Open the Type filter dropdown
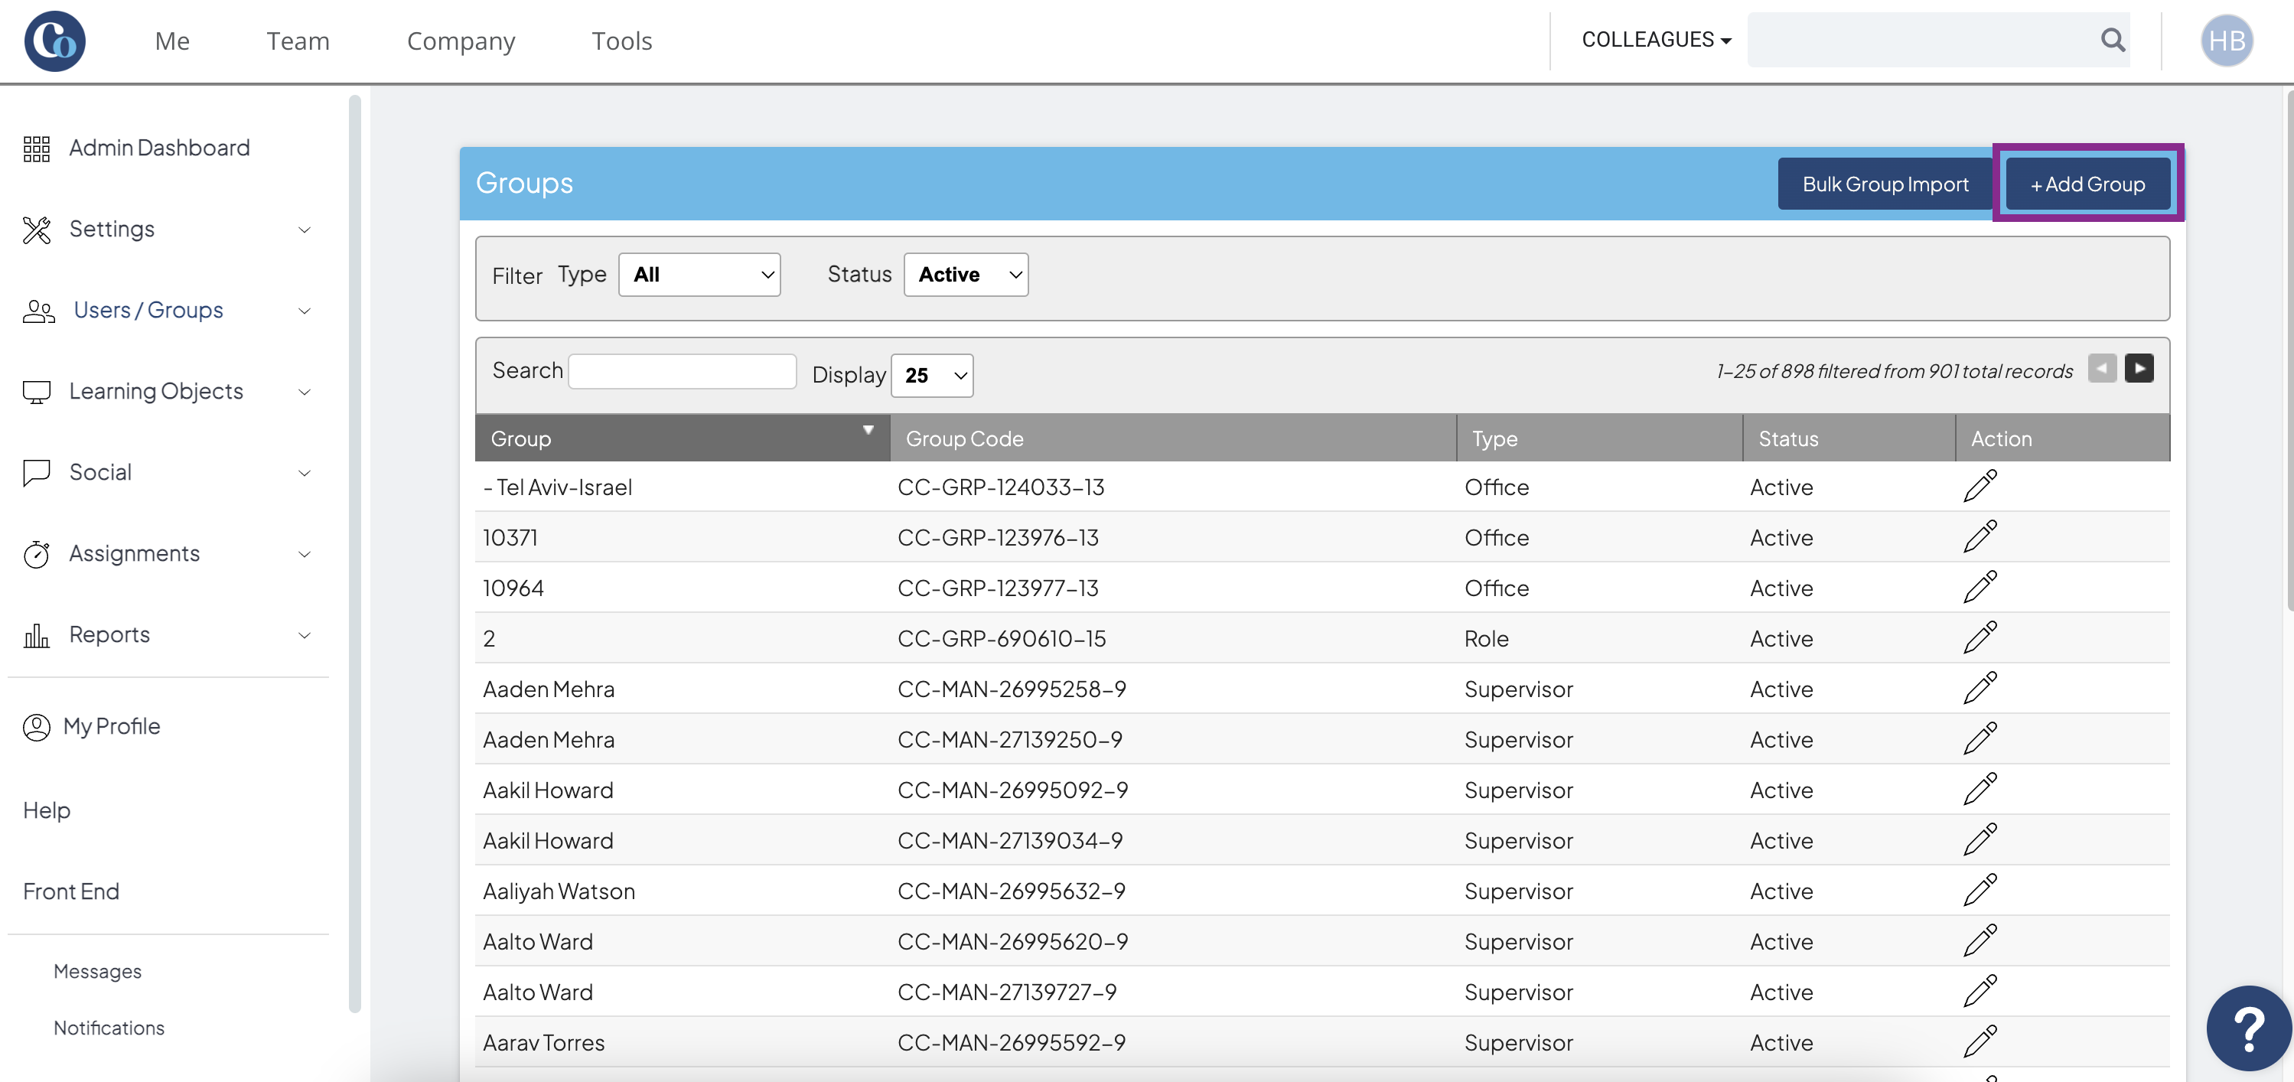The image size is (2294, 1082). 699,275
